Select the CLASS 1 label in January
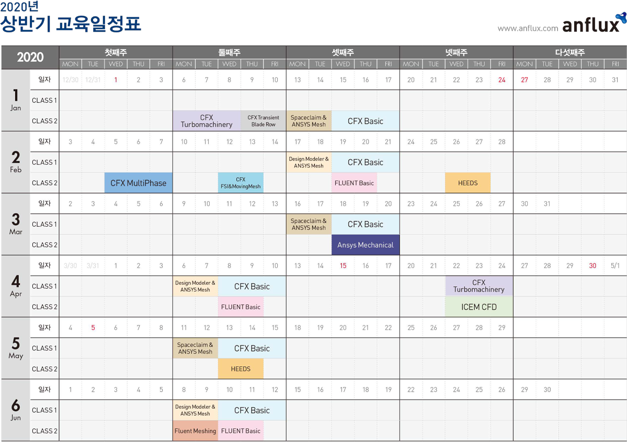This screenshot has height=442, width=627. [44, 100]
